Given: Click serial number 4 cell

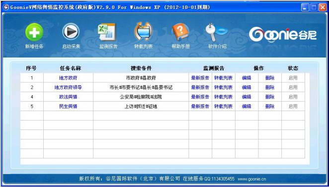Looking at the screenshot, I should tap(32, 97).
